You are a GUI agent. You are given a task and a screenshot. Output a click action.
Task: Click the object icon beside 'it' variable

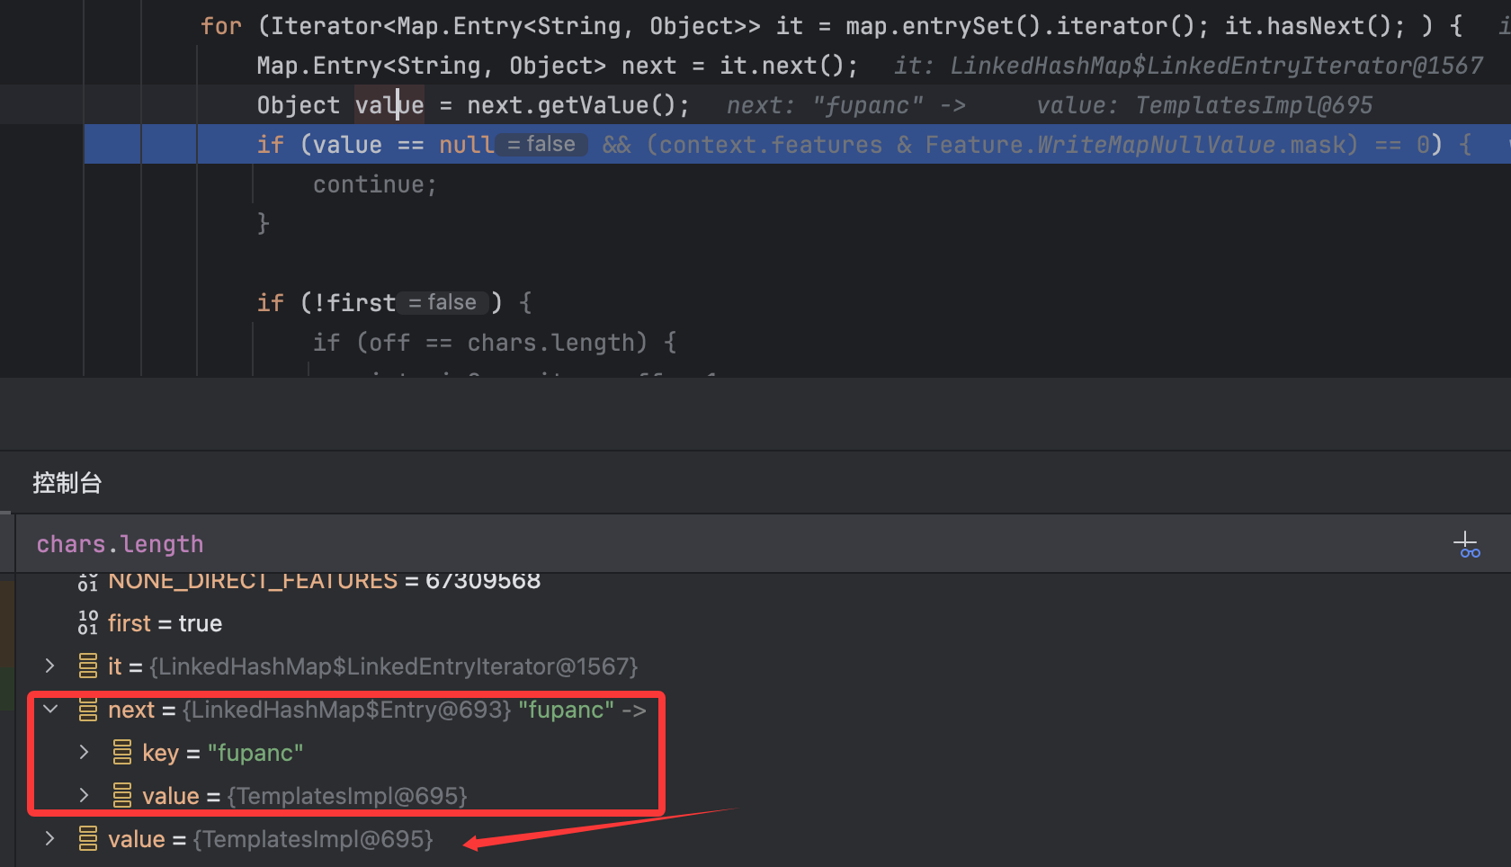click(88, 666)
